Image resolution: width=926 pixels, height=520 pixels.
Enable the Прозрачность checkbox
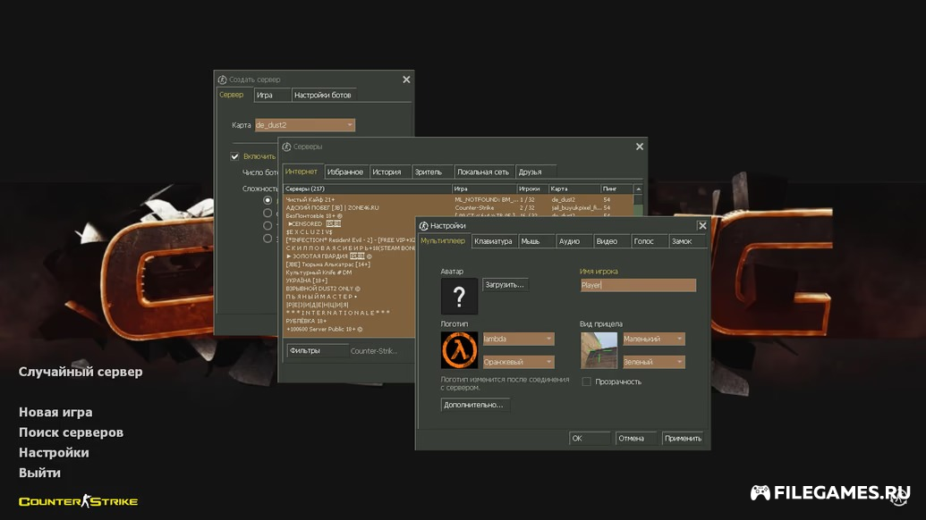pos(586,382)
